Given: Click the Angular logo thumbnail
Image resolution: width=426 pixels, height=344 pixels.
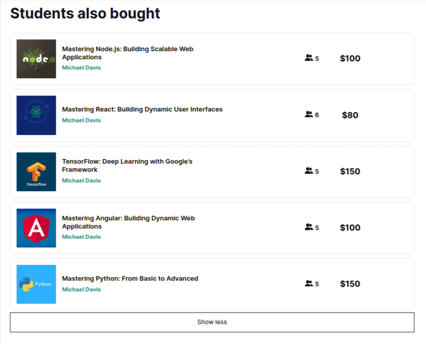Looking at the screenshot, I should point(36,228).
